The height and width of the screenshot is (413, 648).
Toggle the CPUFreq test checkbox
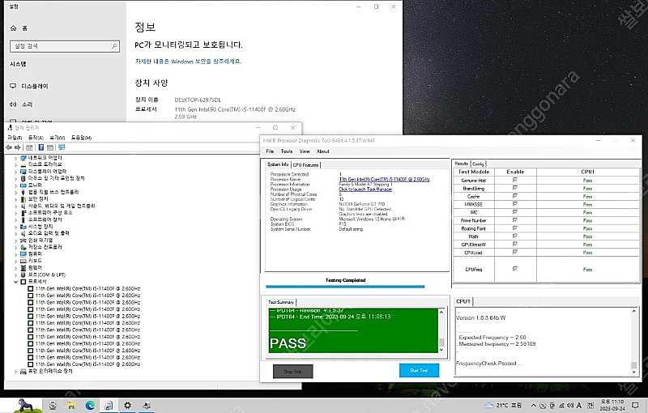(x=515, y=269)
